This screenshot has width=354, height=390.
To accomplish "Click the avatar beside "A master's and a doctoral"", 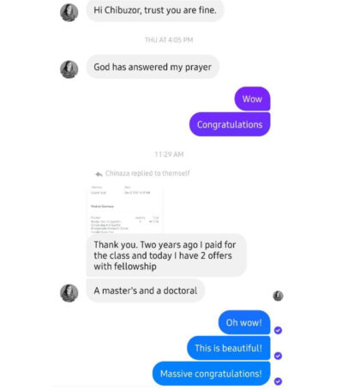I will tap(69, 293).
